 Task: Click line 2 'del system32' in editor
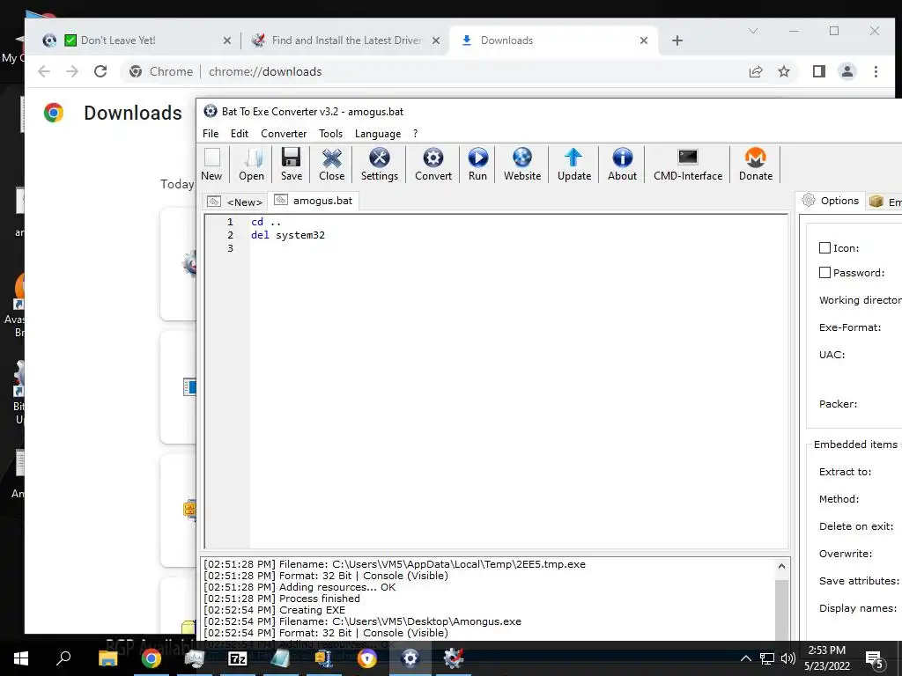tap(288, 235)
